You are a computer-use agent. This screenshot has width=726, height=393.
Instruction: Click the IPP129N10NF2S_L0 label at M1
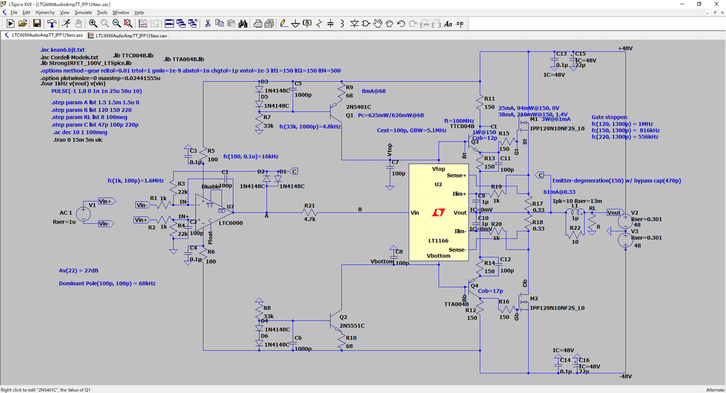point(557,128)
